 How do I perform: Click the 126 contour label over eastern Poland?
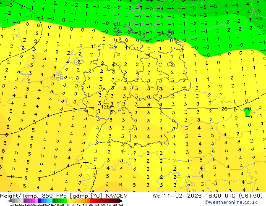click(222, 109)
